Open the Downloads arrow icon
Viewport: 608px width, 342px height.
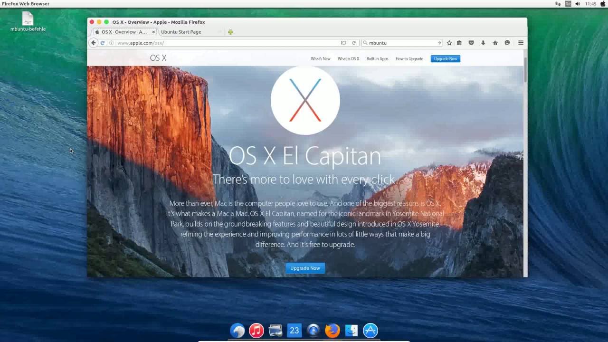click(x=483, y=43)
